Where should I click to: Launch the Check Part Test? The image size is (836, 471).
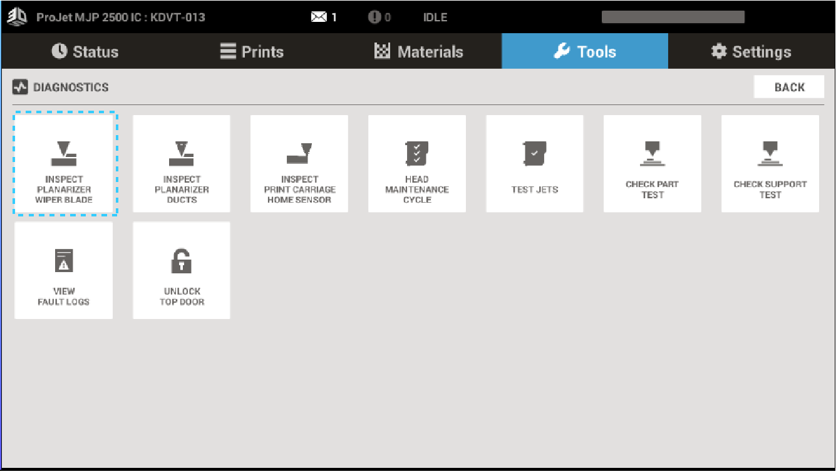(652, 164)
